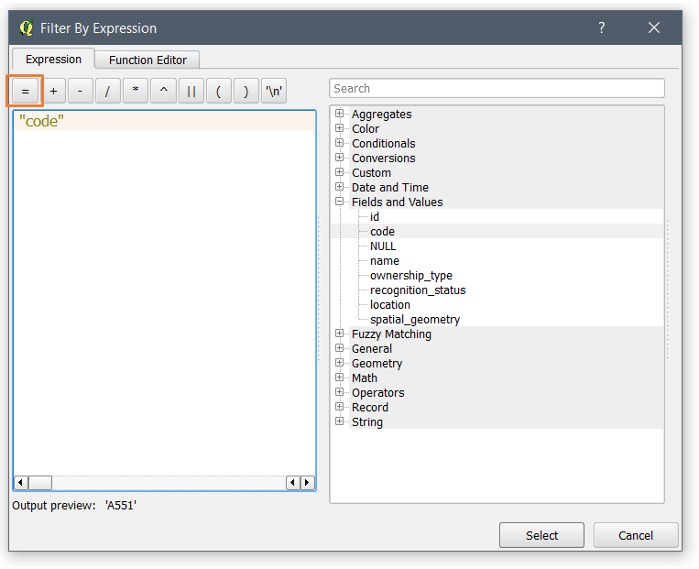This screenshot has height=569, width=699.
Task: Collapse the Fields and Values group
Action: coord(340,202)
